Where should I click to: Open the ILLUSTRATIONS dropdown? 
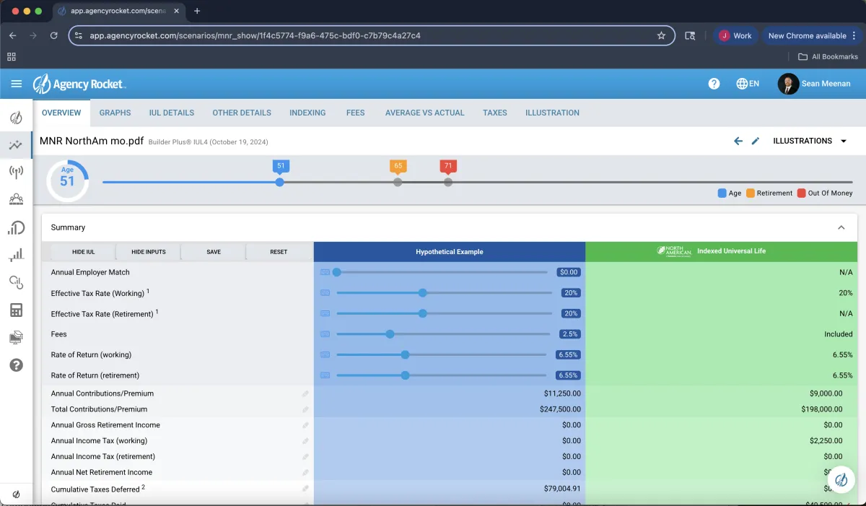click(810, 141)
